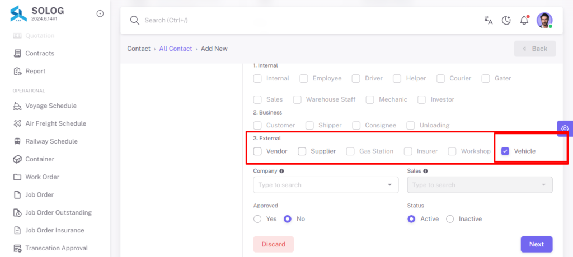Check the Vendor checkbox
Viewport: 573px width, 257px height.
[x=257, y=151]
